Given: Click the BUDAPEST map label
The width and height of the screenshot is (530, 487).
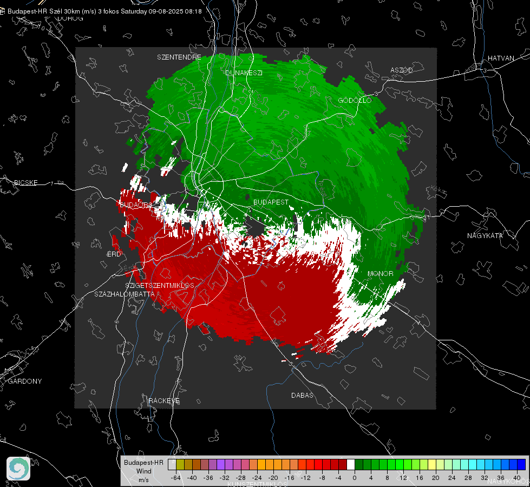Looking at the screenshot, I should pos(271,202).
